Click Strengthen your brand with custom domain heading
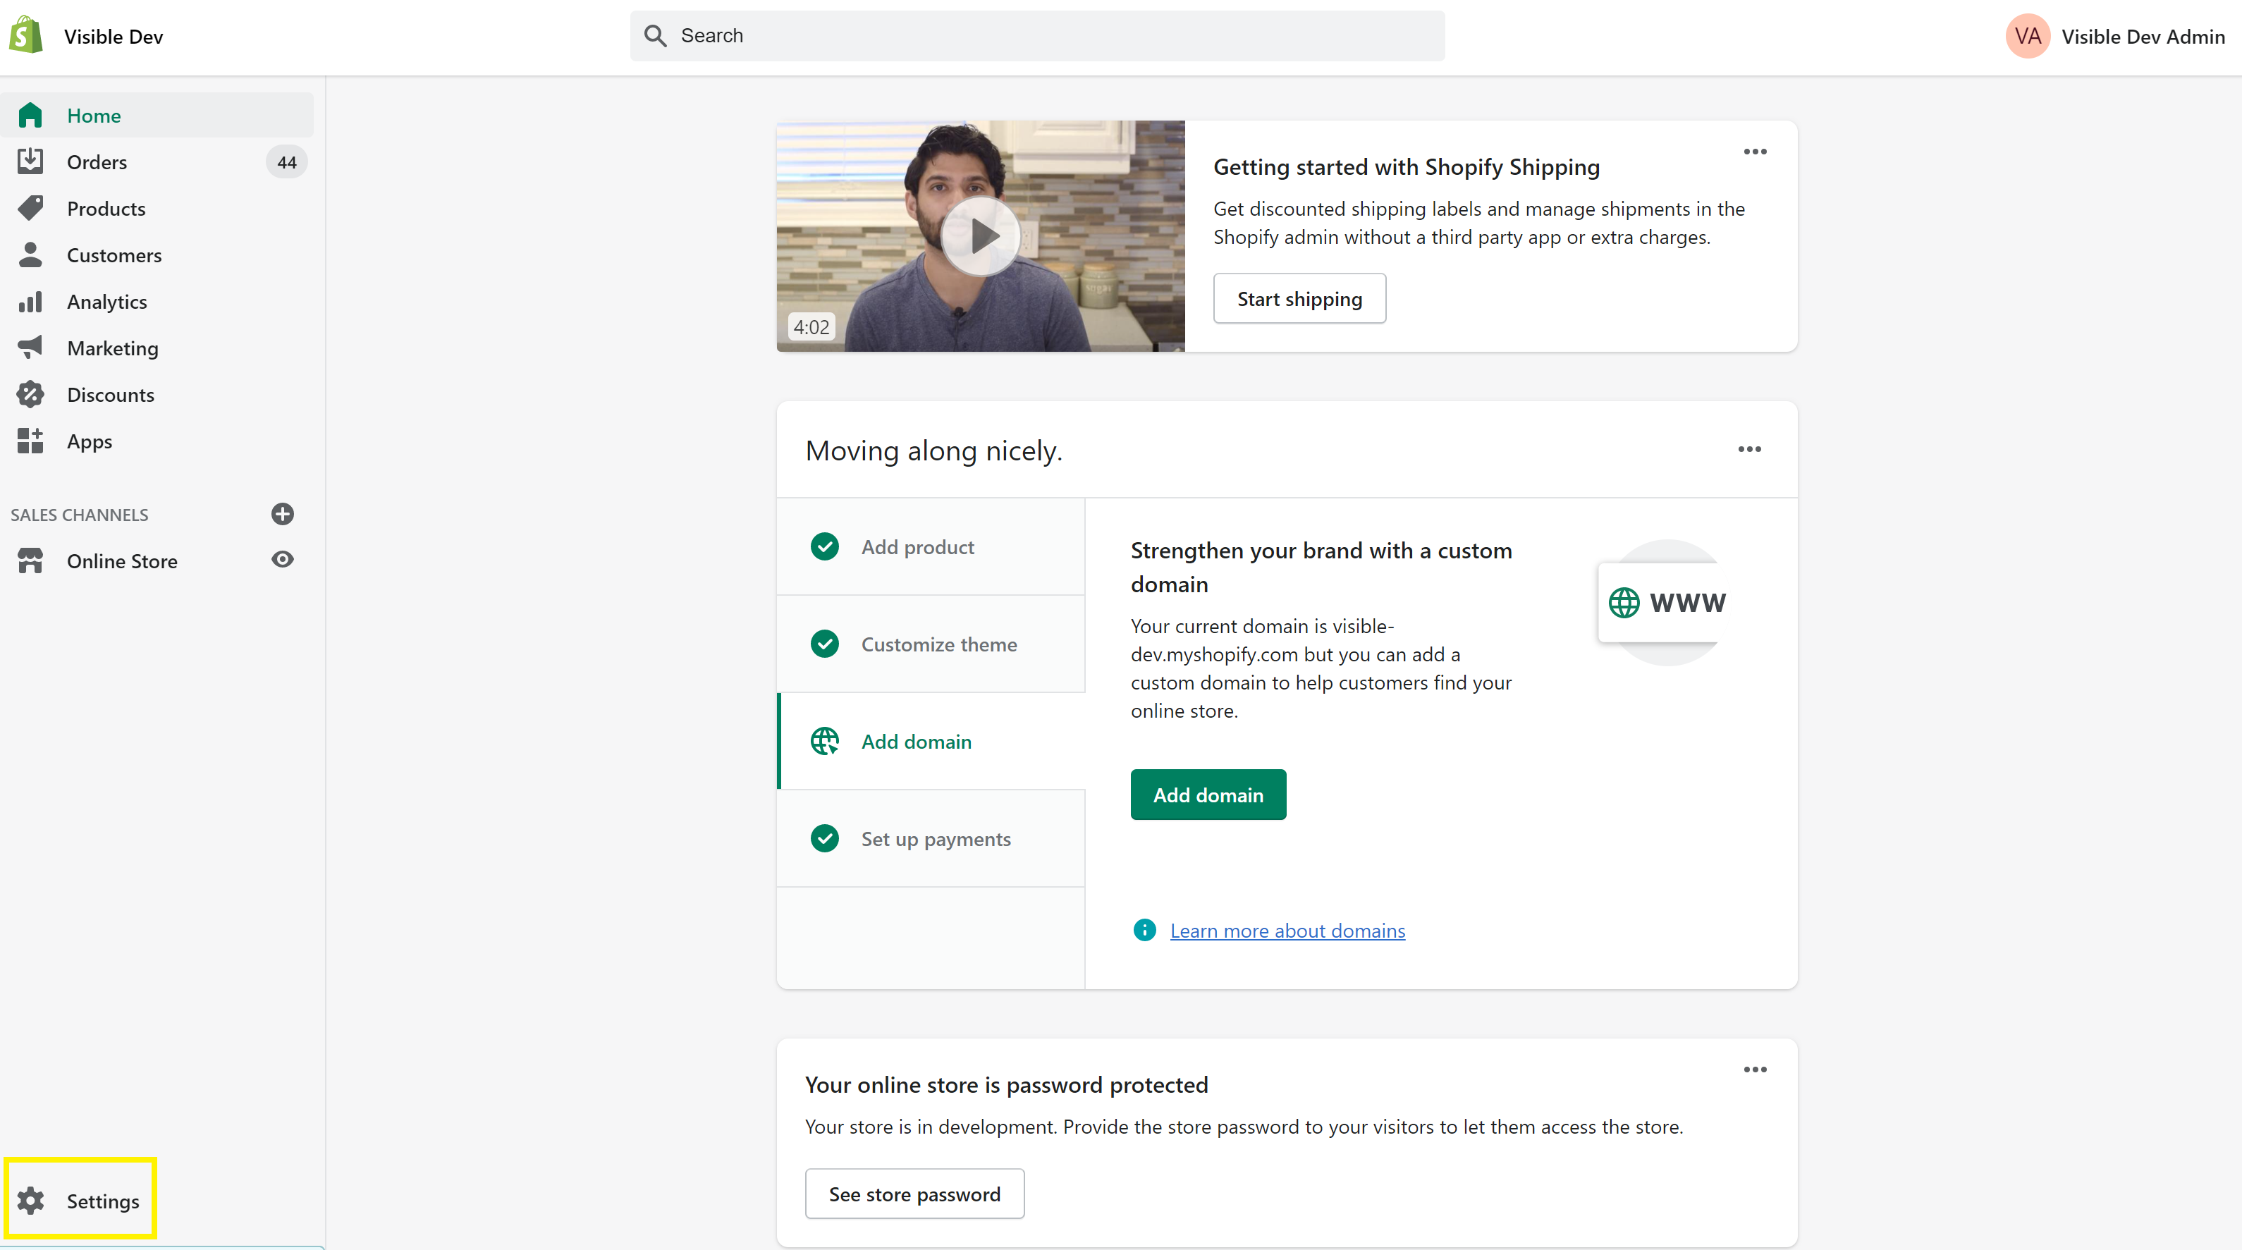This screenshot has width=2242, height=1250. 1321,567
